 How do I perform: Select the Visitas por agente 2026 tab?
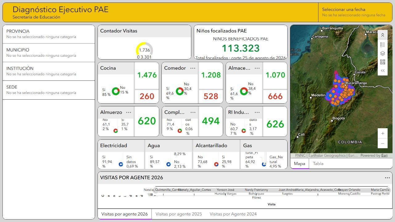pyautogui.click(x=125, y=214)
